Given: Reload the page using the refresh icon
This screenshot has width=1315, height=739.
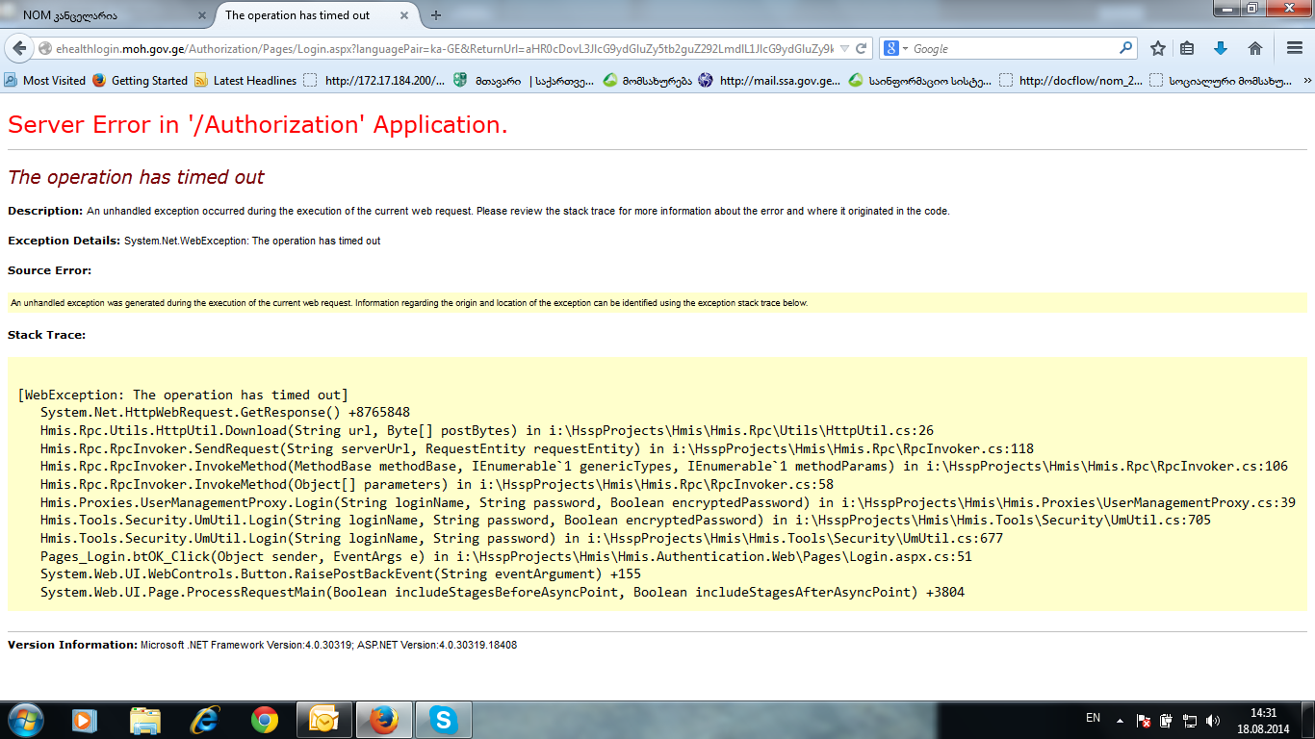Looking at the screenshot, I should (x=862, y=48).
